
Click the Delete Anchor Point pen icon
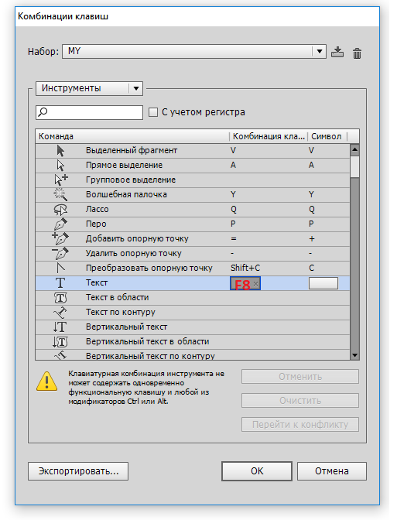coord(60,253)
